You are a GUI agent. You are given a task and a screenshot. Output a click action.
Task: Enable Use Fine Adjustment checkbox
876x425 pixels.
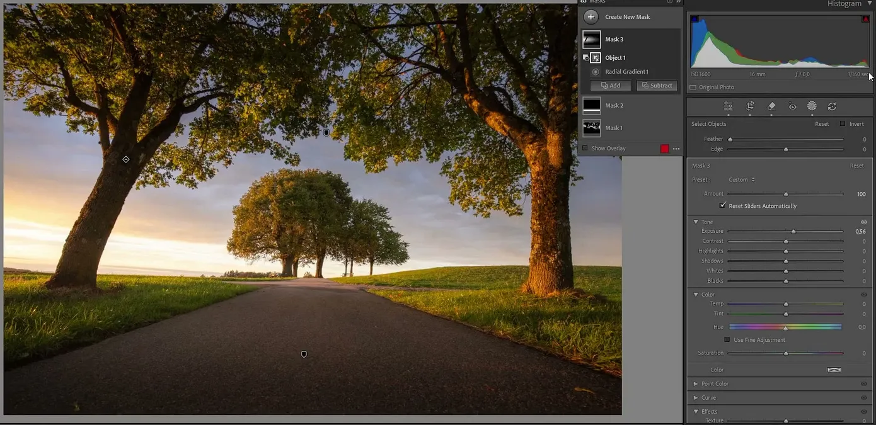point(727,340)
